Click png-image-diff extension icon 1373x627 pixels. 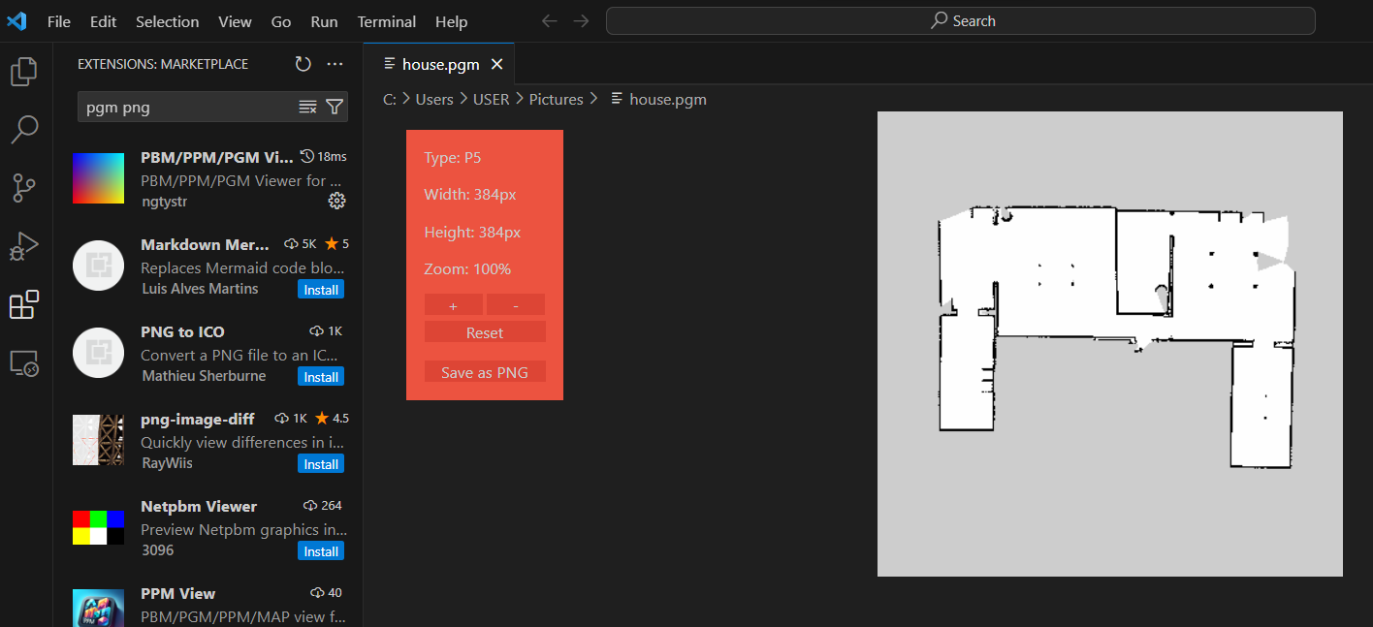click(x=98, y=440)
